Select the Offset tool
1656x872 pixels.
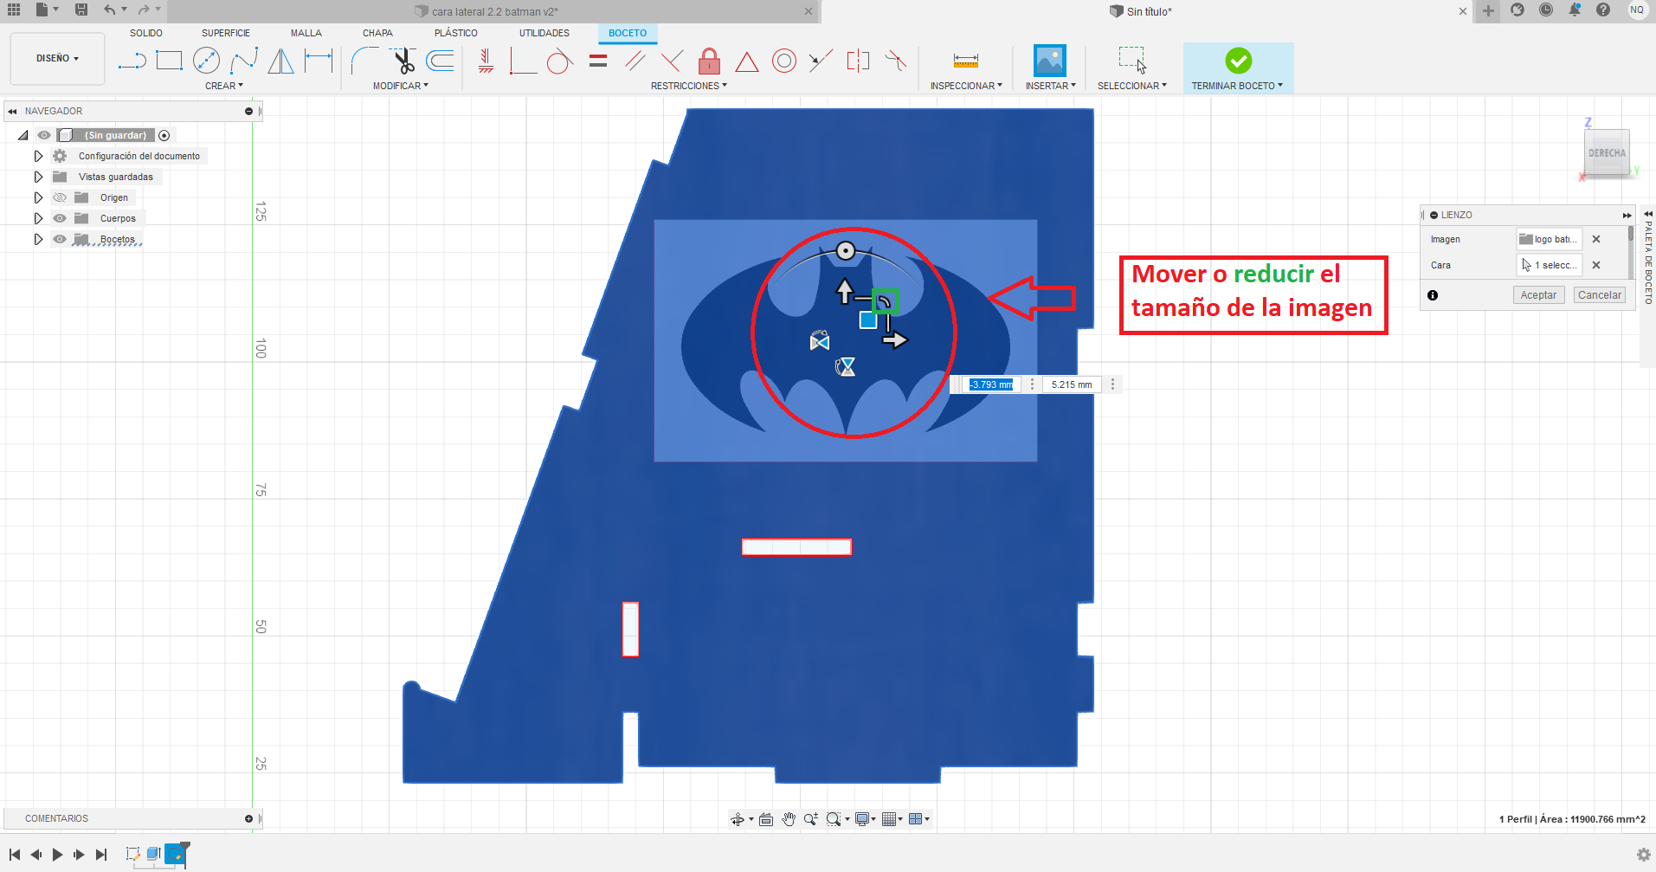441,61
